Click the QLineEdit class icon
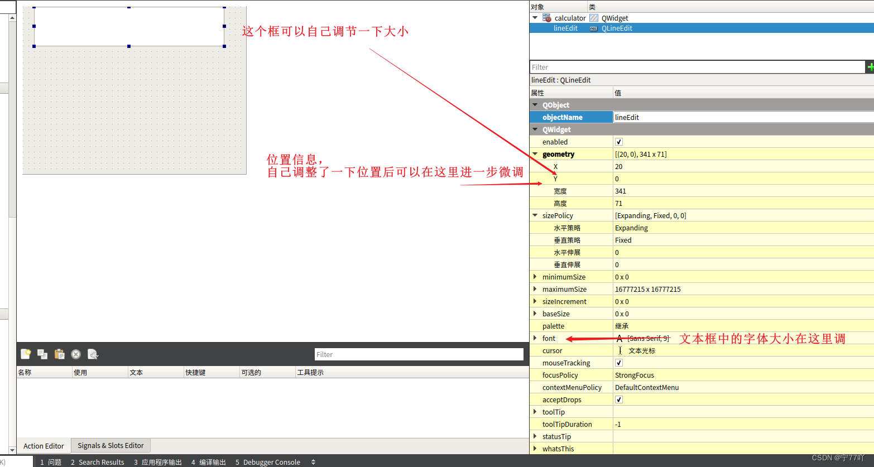 click(594, 28)
